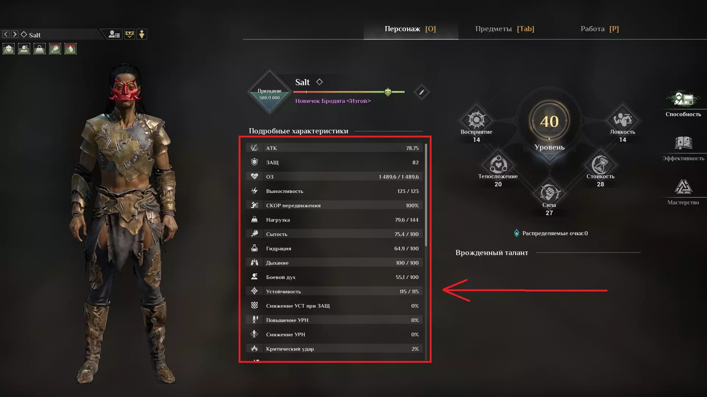Click the Признание 500/1000 diamond badge
Image resolution: width=707 pixels, height=397 pixels.
click(x=269, y=92)
